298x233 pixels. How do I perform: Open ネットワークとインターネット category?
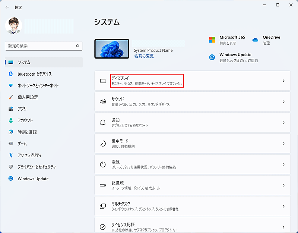(44, 86)
